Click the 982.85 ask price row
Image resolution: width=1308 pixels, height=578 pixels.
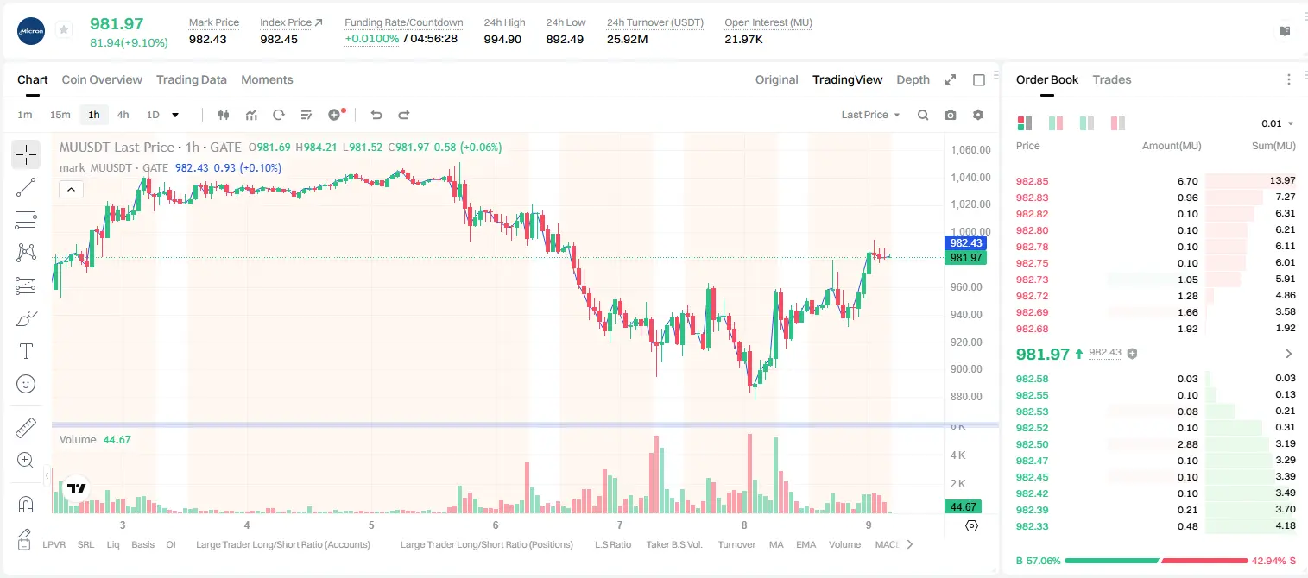click(x=1155, y=181)
